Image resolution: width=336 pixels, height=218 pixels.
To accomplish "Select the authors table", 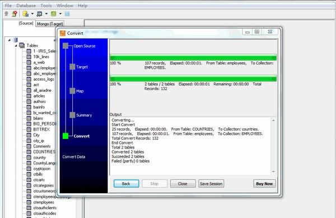I will coord(39,101).
